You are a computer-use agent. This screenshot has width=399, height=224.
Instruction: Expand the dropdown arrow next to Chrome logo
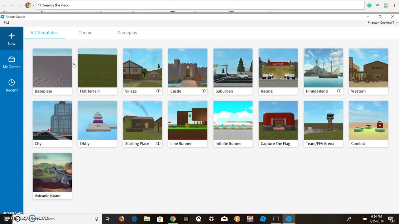33,5
